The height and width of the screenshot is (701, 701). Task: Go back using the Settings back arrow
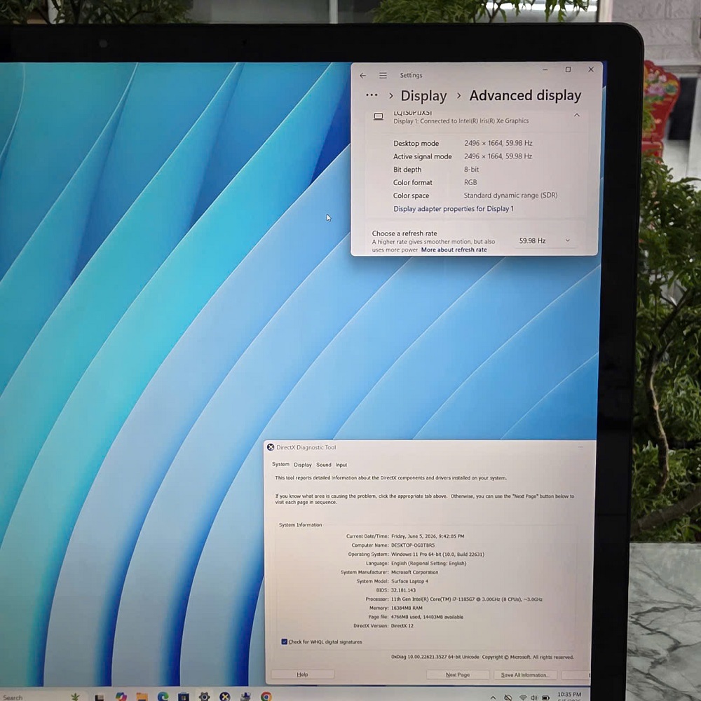[x=362, y=76]
